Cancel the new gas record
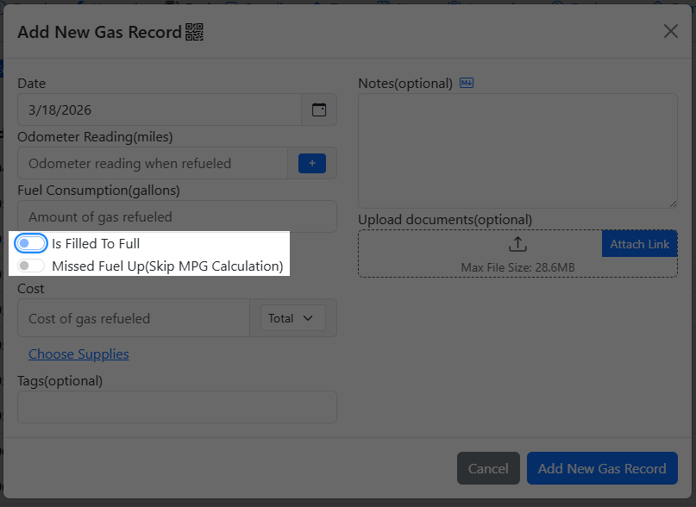This screenshot has width=696, height=507. 488,469
